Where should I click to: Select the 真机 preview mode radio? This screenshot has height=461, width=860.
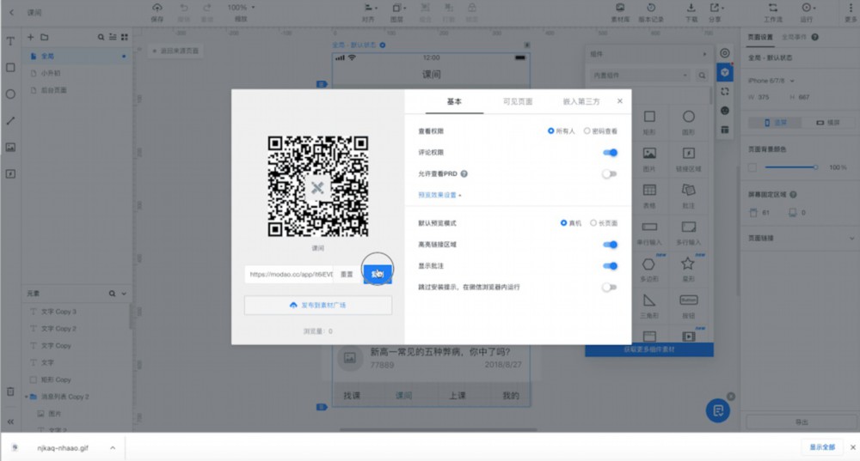563,223
